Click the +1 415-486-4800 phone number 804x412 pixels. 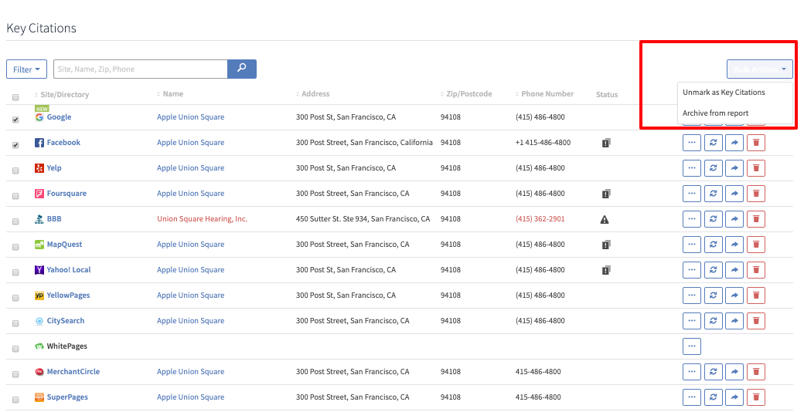pyautogui.click(x=543, y=143)
